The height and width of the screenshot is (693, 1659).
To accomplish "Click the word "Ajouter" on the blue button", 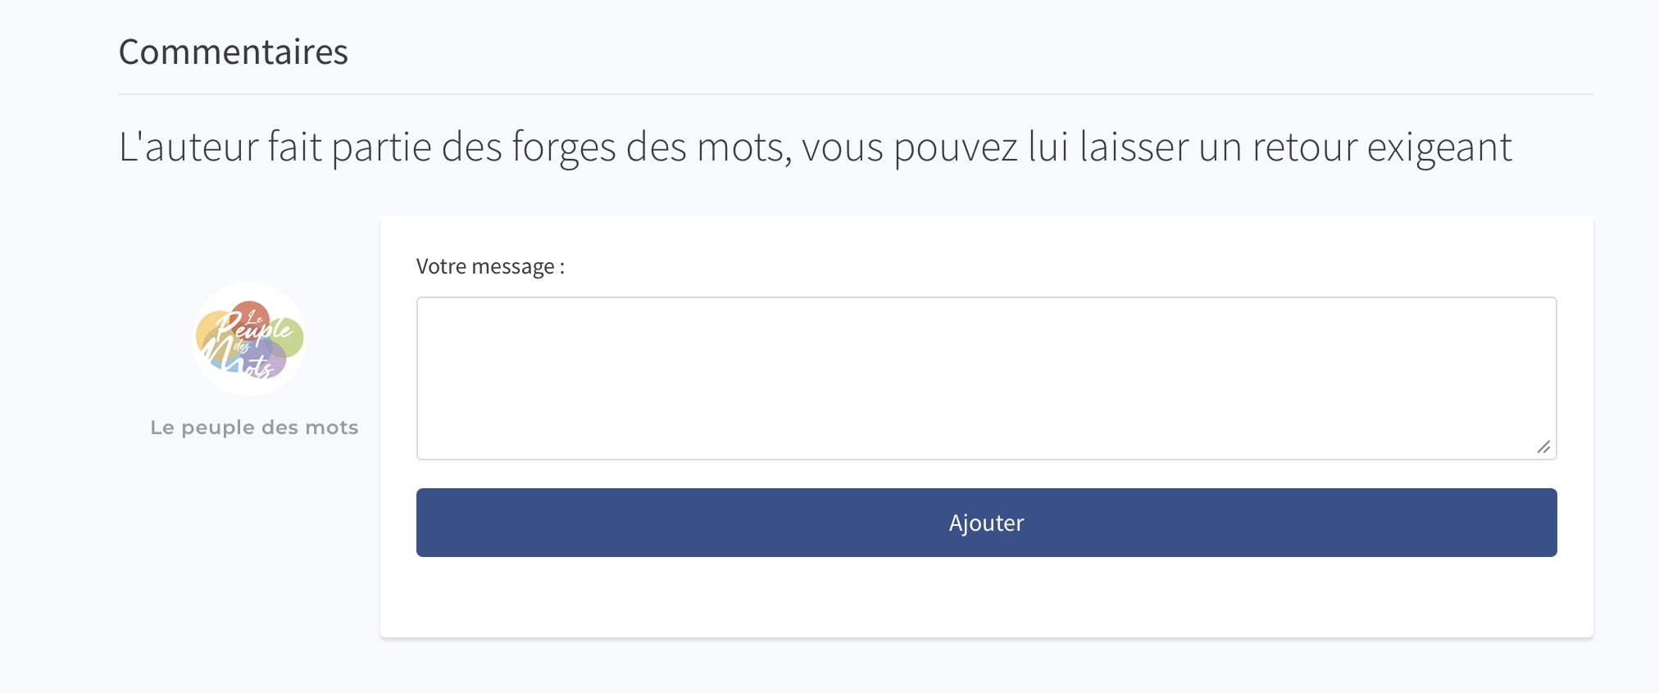I will pyautogui.click(x=986, y=523).
